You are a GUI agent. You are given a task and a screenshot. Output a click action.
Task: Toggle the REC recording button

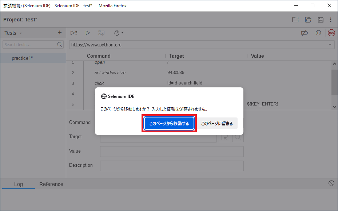[x=331, y=33]
